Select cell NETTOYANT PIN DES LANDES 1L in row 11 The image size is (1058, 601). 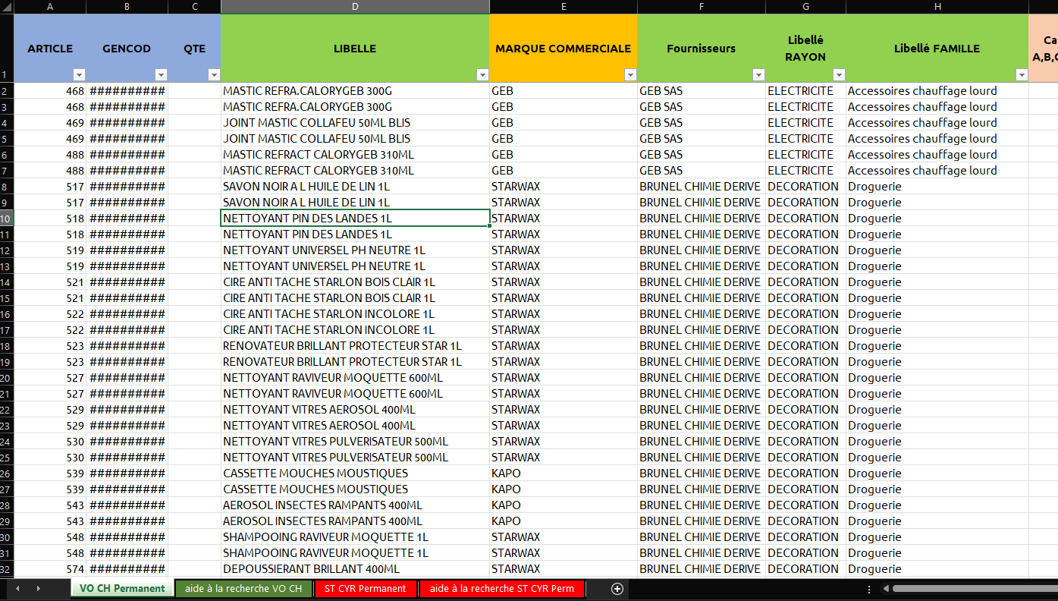(x=355, y=234)
